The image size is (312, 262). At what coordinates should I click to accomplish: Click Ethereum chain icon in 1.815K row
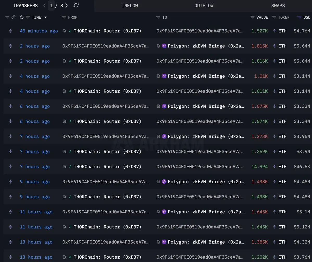[11, 46]
